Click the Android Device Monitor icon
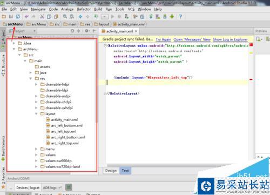 coord(172,17)
